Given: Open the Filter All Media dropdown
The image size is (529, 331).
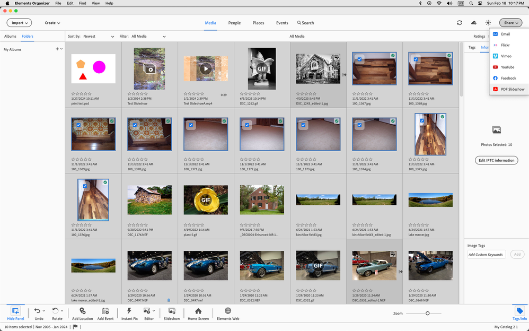Looking at the screenshot, I should [148, 36].
